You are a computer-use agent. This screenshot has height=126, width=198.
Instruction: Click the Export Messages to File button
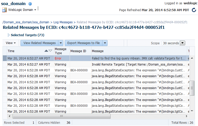click(x=83, y=43)
